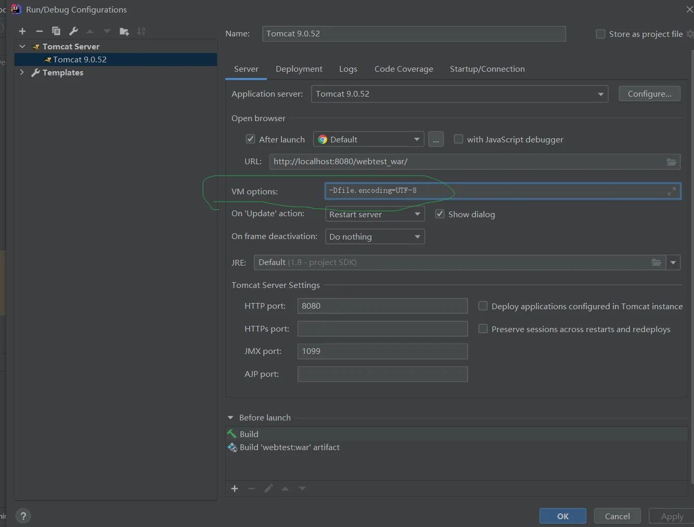
Task: Select Tomcat 9.0.52 configuration in tree
Action: 115,59
